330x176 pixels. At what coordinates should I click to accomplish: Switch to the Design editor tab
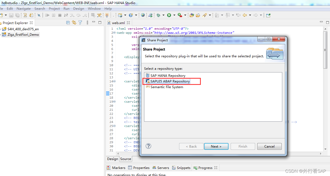(x=113, y=159)
